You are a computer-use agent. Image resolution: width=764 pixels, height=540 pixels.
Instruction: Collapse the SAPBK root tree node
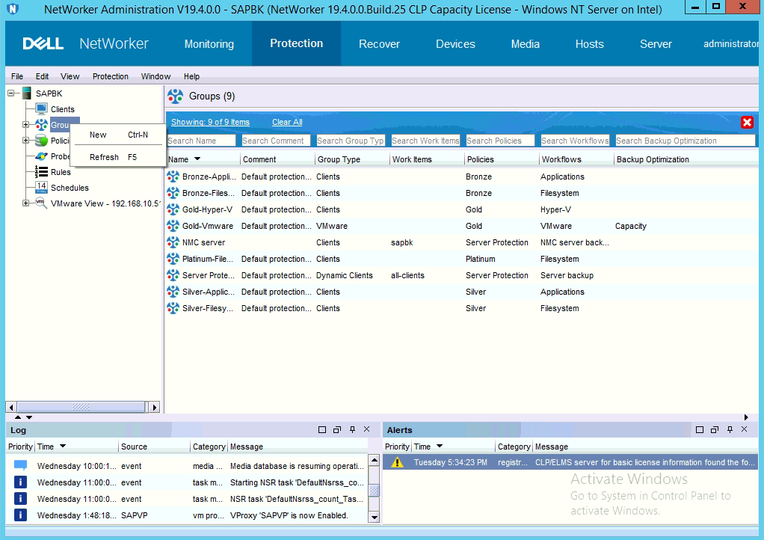coord(11,93)
